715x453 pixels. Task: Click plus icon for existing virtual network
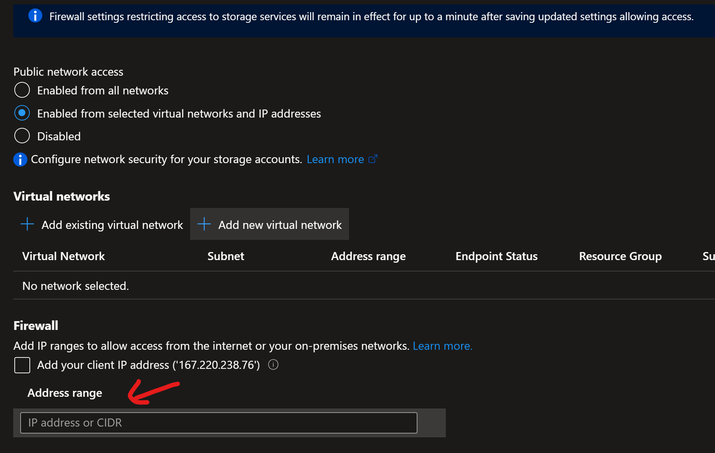[x=27, y=224]
